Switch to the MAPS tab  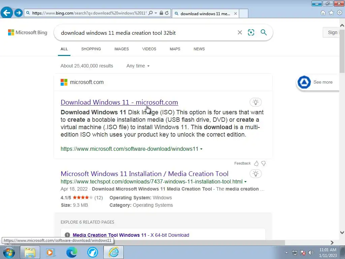175,49
